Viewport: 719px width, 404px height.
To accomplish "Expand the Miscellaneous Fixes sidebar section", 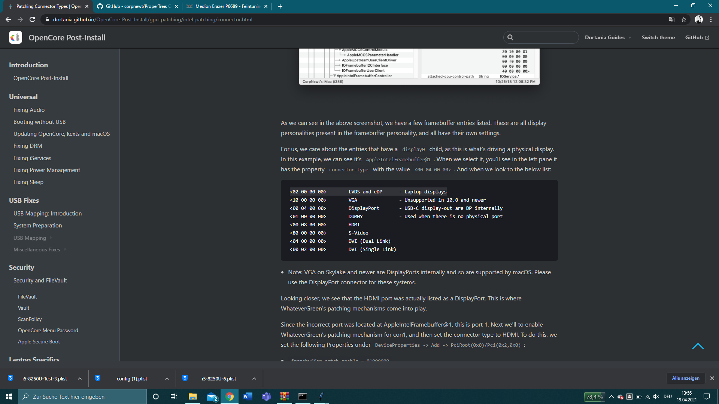I will click(x=37, y=250).
